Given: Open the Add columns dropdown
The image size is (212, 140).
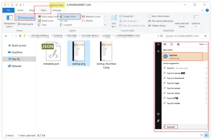Looking at the screenshot, I should pos(129,21).
